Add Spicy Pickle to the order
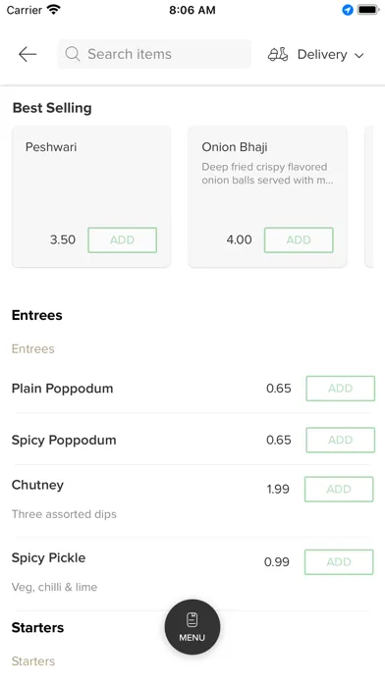Viewport: 385px width, 683px height. [339, 562]
